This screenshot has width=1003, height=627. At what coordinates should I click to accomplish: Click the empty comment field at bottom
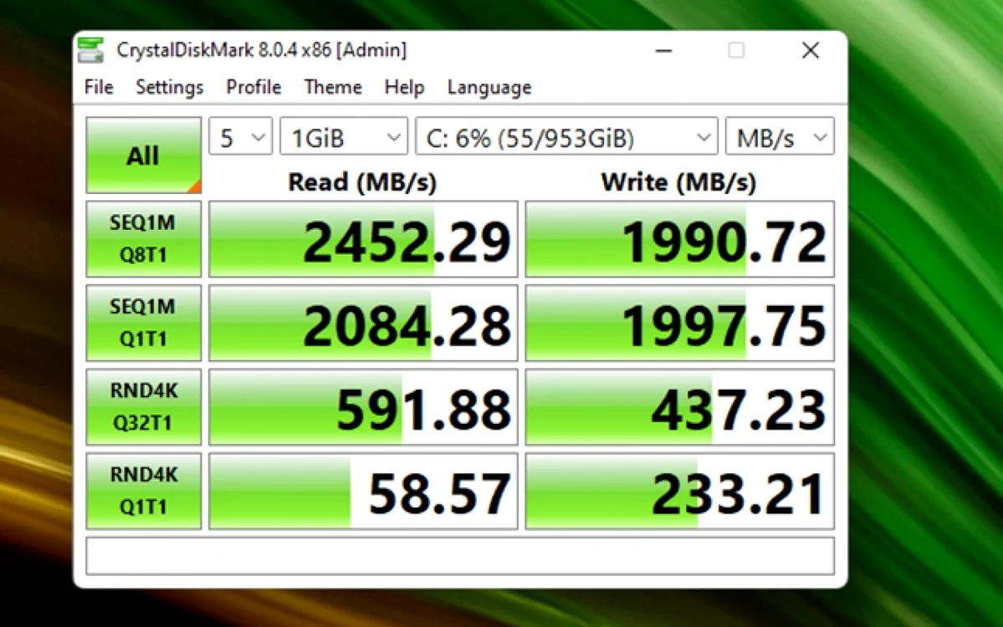pyautogui.click(x=460, y=556)
